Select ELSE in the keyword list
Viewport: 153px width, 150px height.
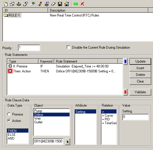coord(18,134)
